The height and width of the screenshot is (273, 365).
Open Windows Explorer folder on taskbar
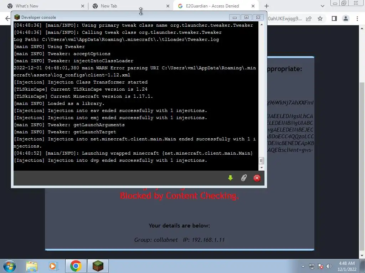(32, 266)
